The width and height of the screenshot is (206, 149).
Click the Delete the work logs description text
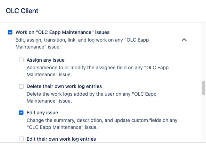(x=92, y=97)
